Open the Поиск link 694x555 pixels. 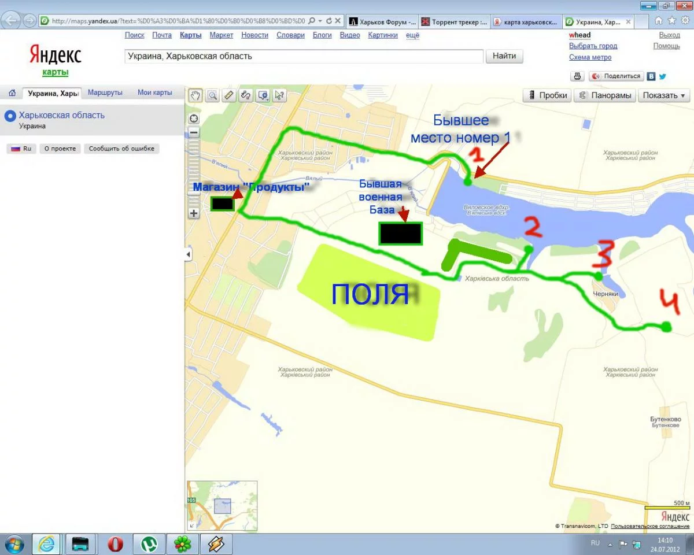[135, 35]
